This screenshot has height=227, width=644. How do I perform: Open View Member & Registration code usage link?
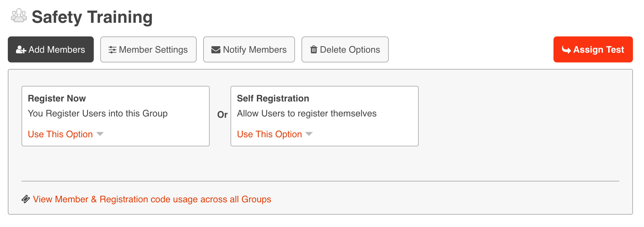click(152, 199)
